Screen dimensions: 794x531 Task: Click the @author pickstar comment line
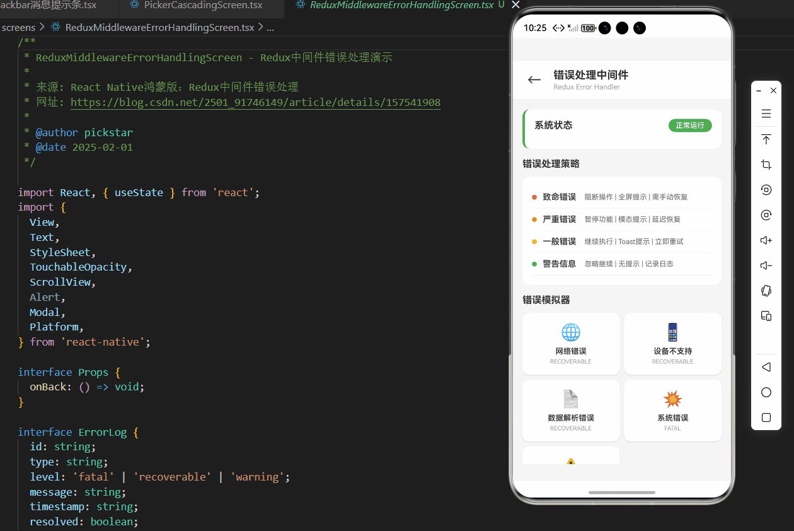pos(78,132)
